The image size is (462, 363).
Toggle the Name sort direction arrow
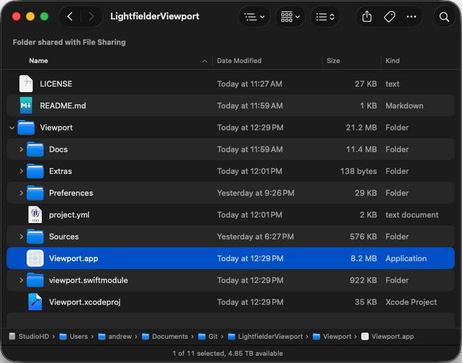click(x=204, y=61)
